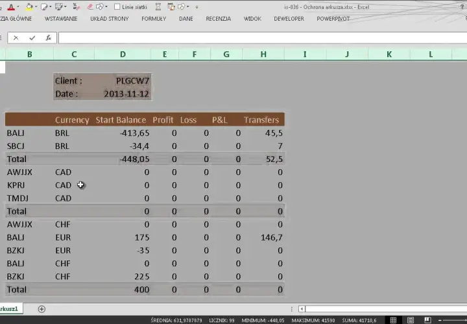Image resolution: width=467 pixels, height=324 pixels.
Task: Switch to the FORMUŁY tab
Action: (x=154, y=18)
